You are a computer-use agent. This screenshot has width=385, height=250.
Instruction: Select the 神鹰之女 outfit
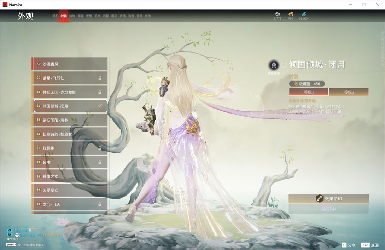[x=70, y=176]
